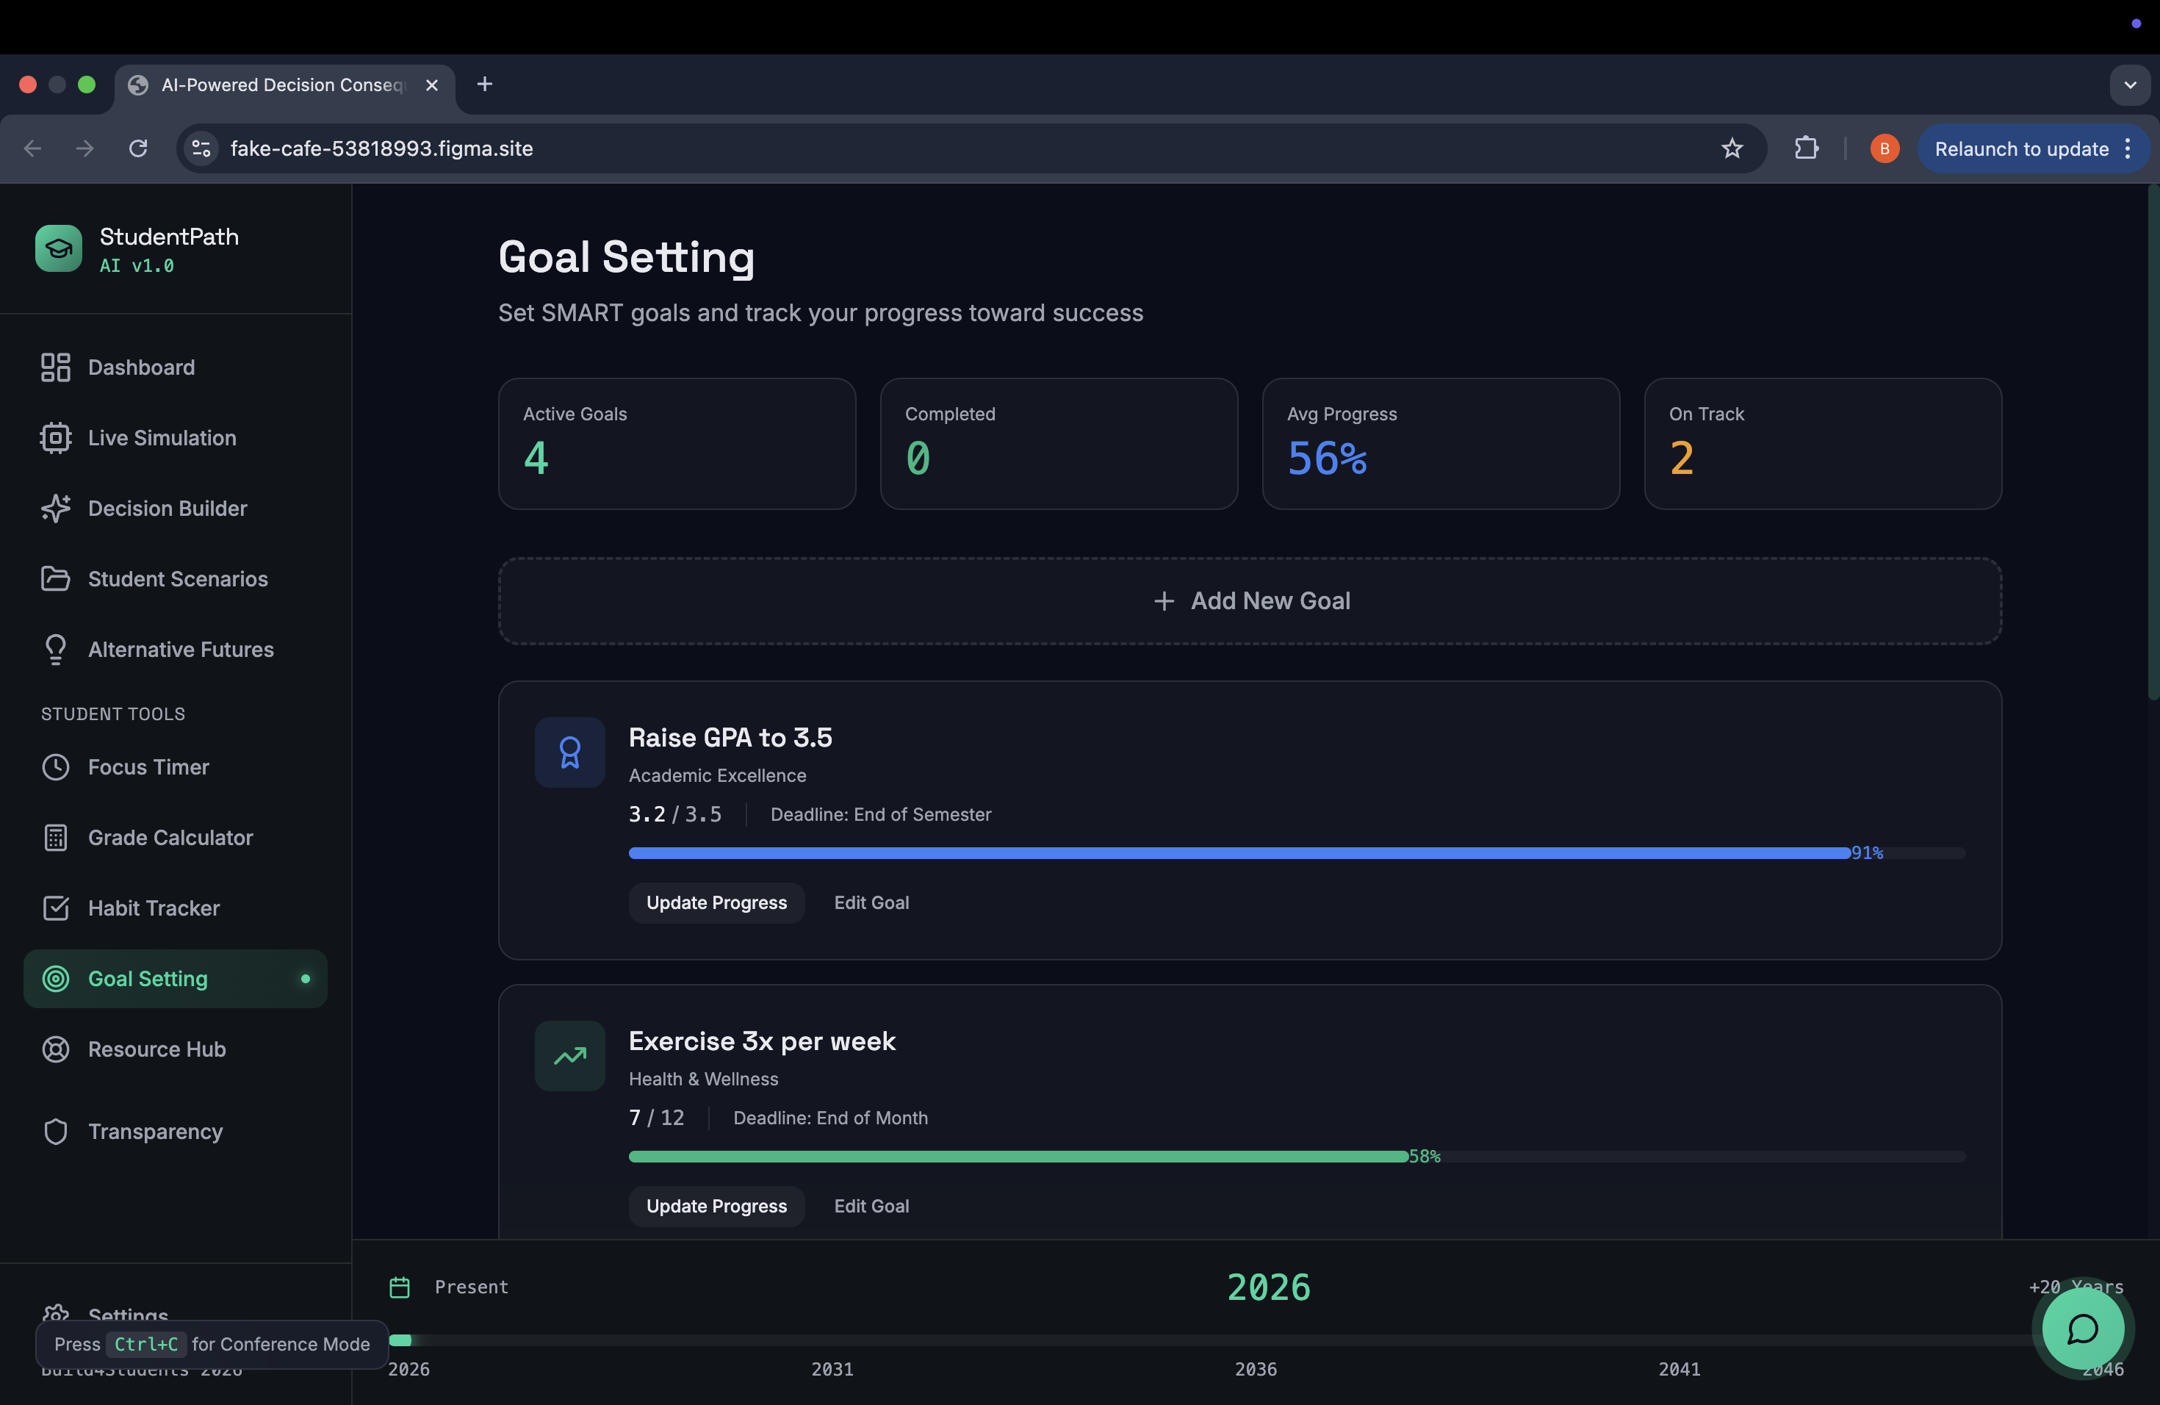Click the Exercise goal trending-up icon

click(569, 1055)
